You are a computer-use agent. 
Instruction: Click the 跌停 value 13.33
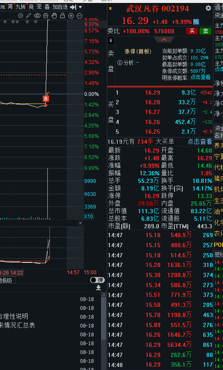pyautogui.click(x=205, y=196)
